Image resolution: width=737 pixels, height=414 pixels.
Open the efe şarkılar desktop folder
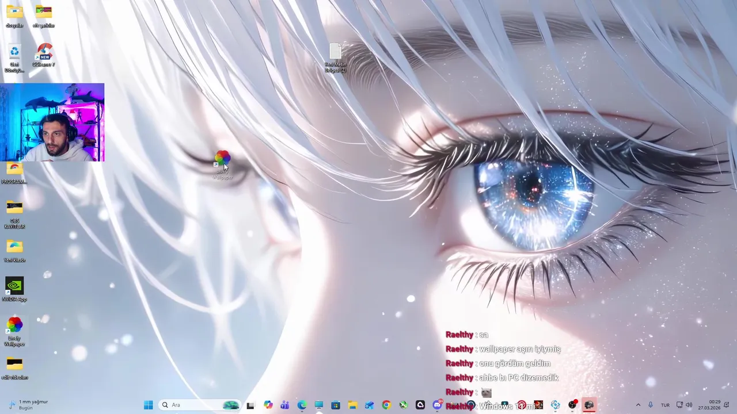(44, 15)
